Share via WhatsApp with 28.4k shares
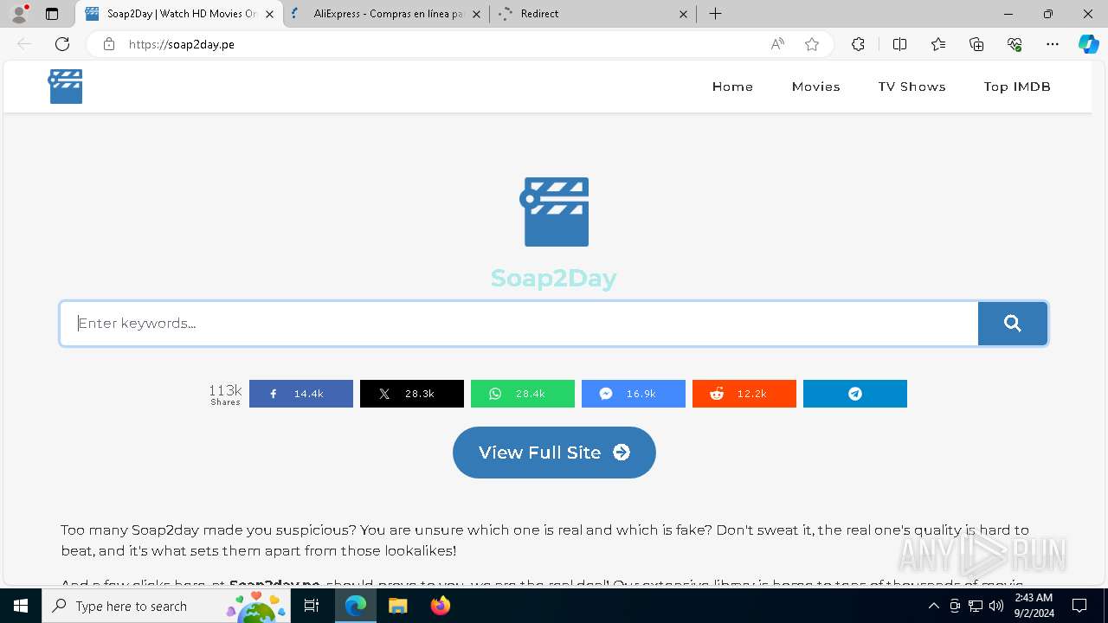The height and width of the screenshot is (623, 1108). point(523,394)
